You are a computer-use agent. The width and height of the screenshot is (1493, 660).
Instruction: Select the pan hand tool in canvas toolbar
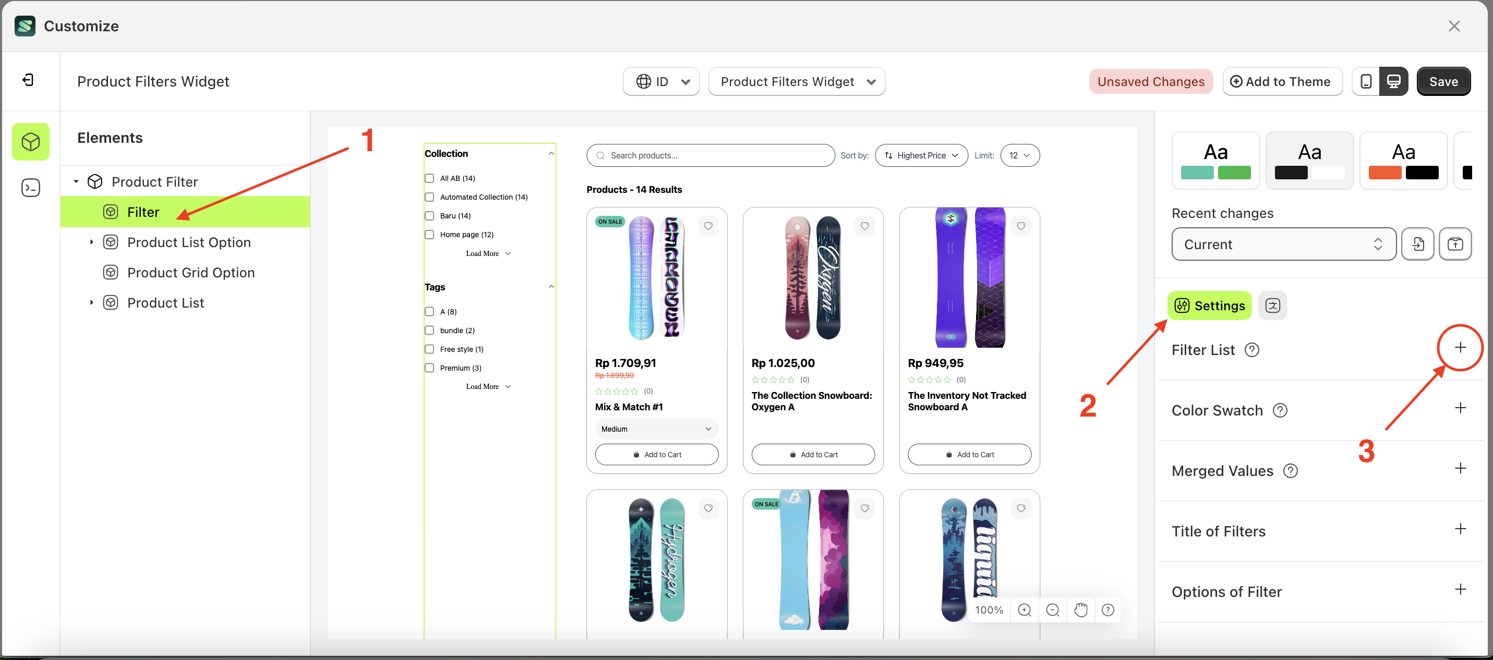tap(1080, 609)
